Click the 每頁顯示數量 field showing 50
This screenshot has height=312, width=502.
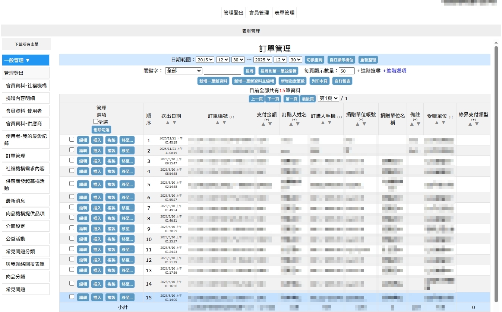pos(347,71)
